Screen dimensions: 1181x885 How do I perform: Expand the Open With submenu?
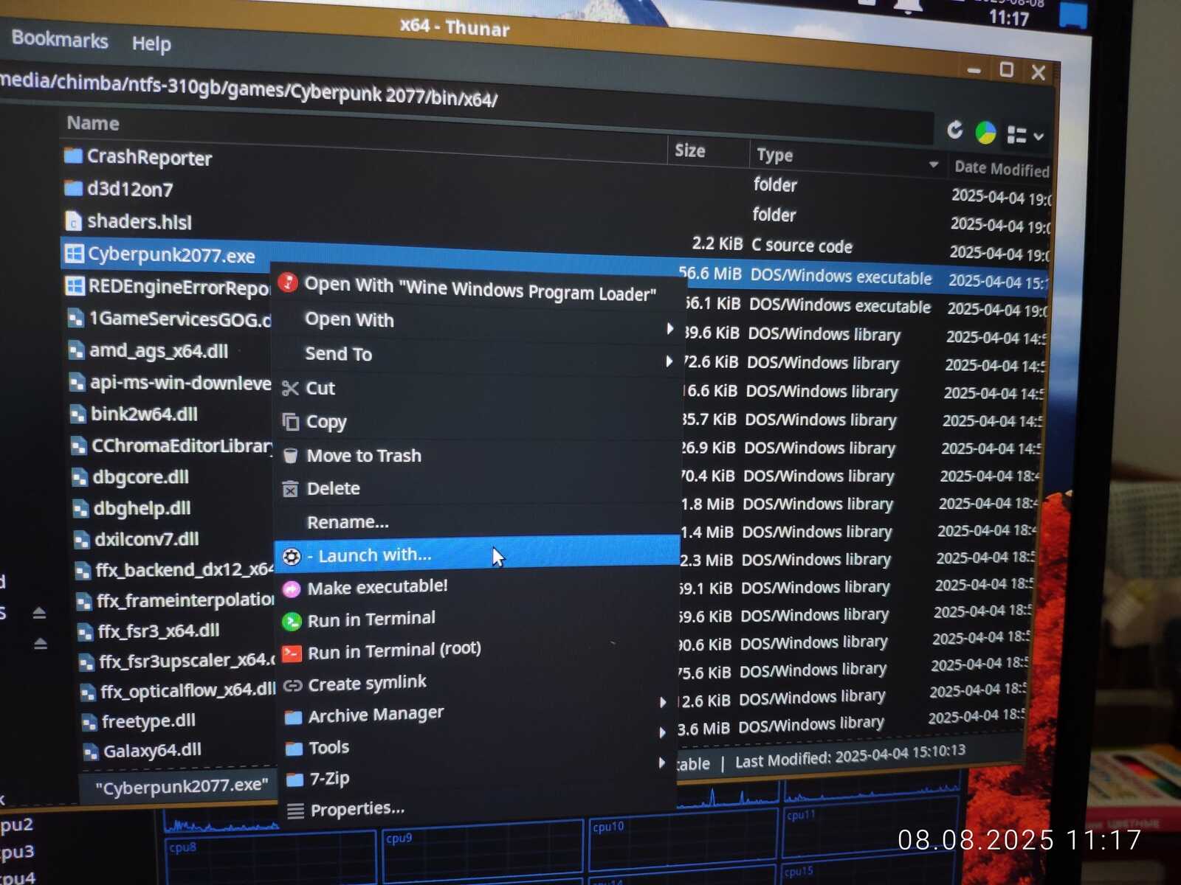(669, 328)
